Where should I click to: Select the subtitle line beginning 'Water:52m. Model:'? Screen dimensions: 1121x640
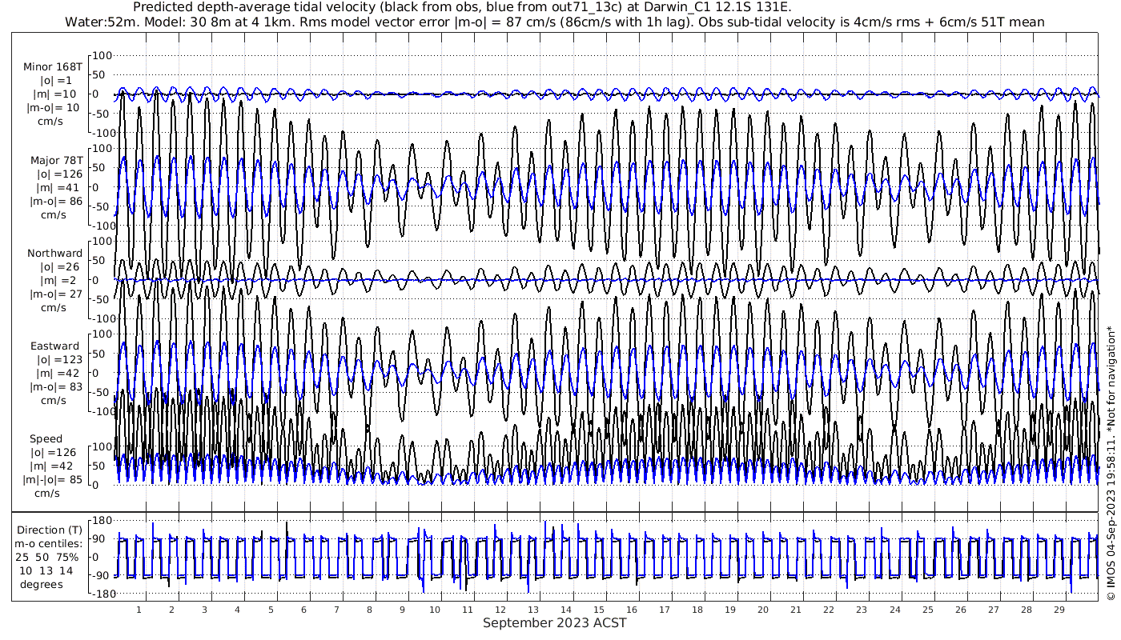[x=555, y=22]
